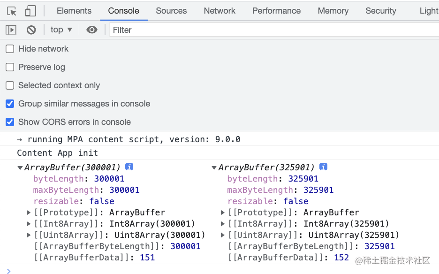Click the info badge beside ArrayBuffer(325901)
This screenshot has width=439, height=274.
pyautogui.click(x=323, y=167)
